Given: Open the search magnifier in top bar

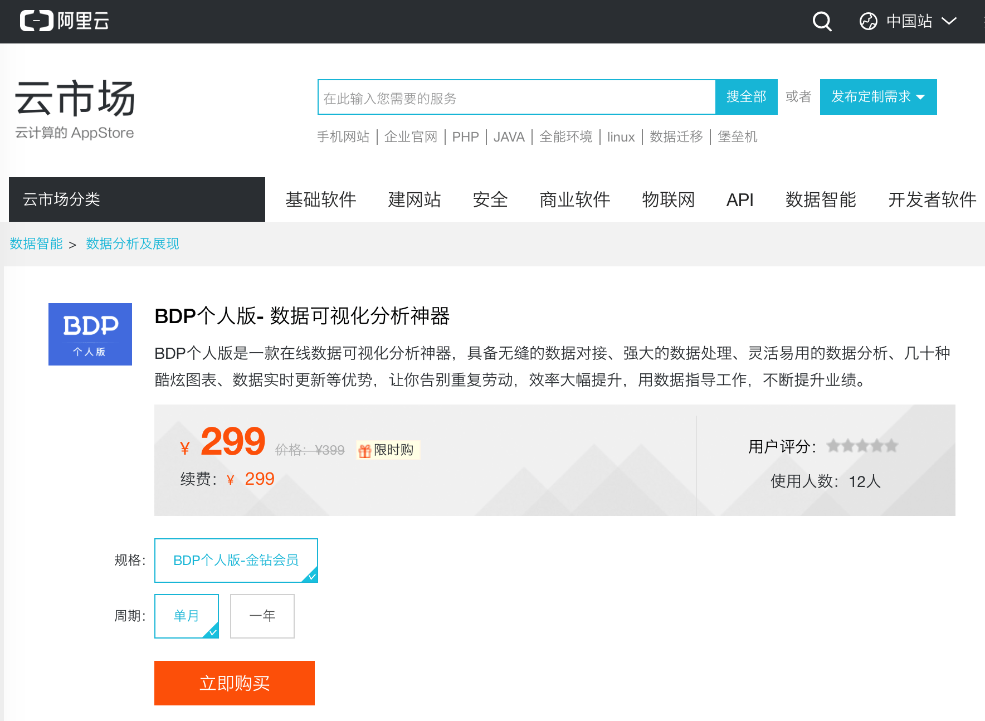Looking at the screenshot, I should click(x=821, y=22).
